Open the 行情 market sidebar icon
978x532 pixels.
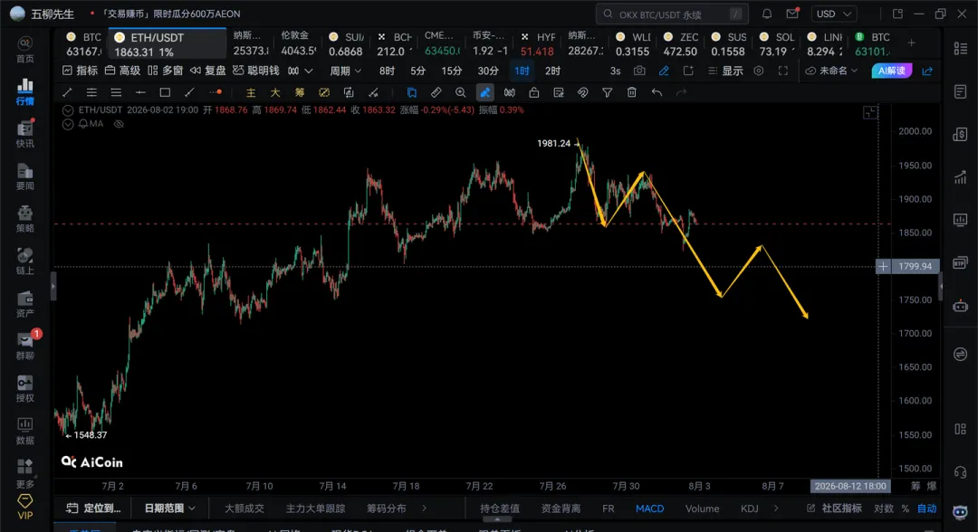pos(25,91)
